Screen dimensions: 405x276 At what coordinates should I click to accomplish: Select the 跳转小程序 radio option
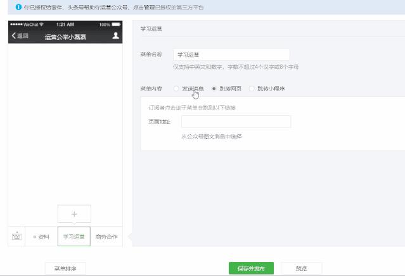[x=252, y=89]
